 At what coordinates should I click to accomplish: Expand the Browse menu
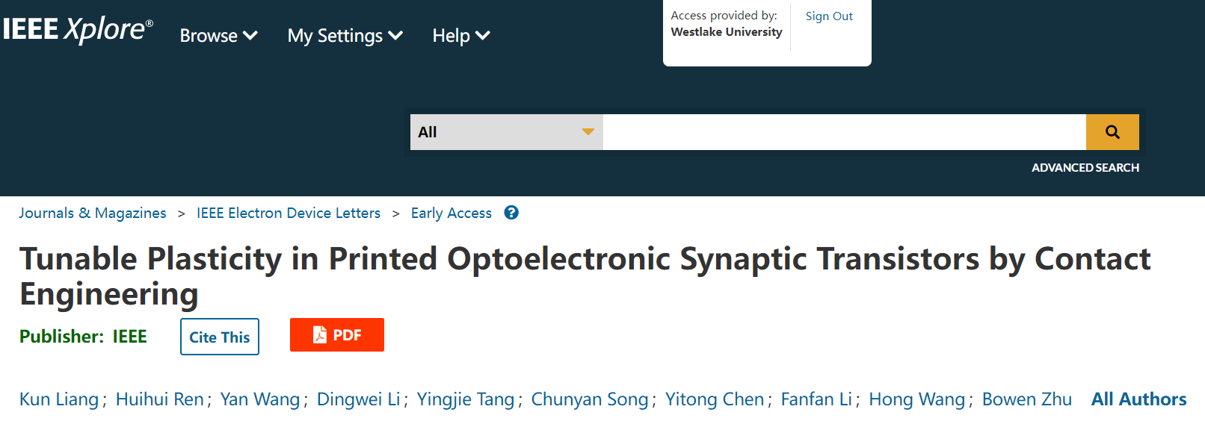(x=219, y=36)
